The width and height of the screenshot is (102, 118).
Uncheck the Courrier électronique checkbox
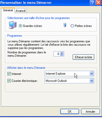point(9,81)
